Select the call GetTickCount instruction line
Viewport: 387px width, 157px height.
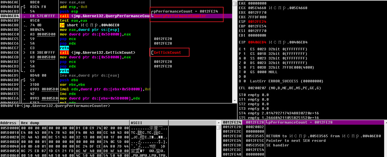[97, 53]
